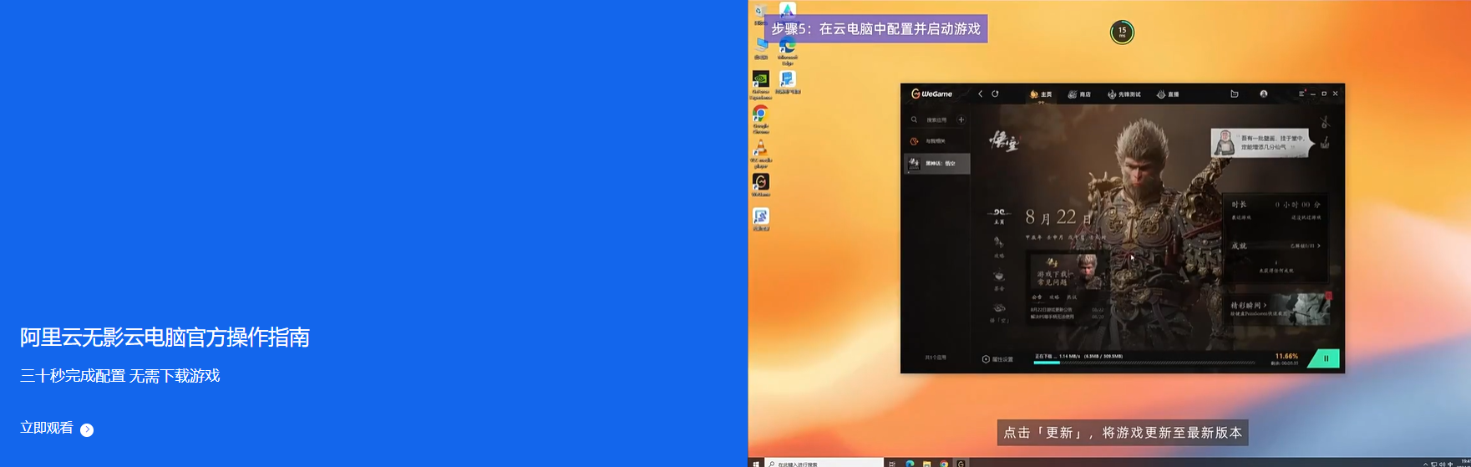Viewport: 1471px width, 467px height.
Task: Click the search magnifier icon in WeGame
Action: [914, 119]
